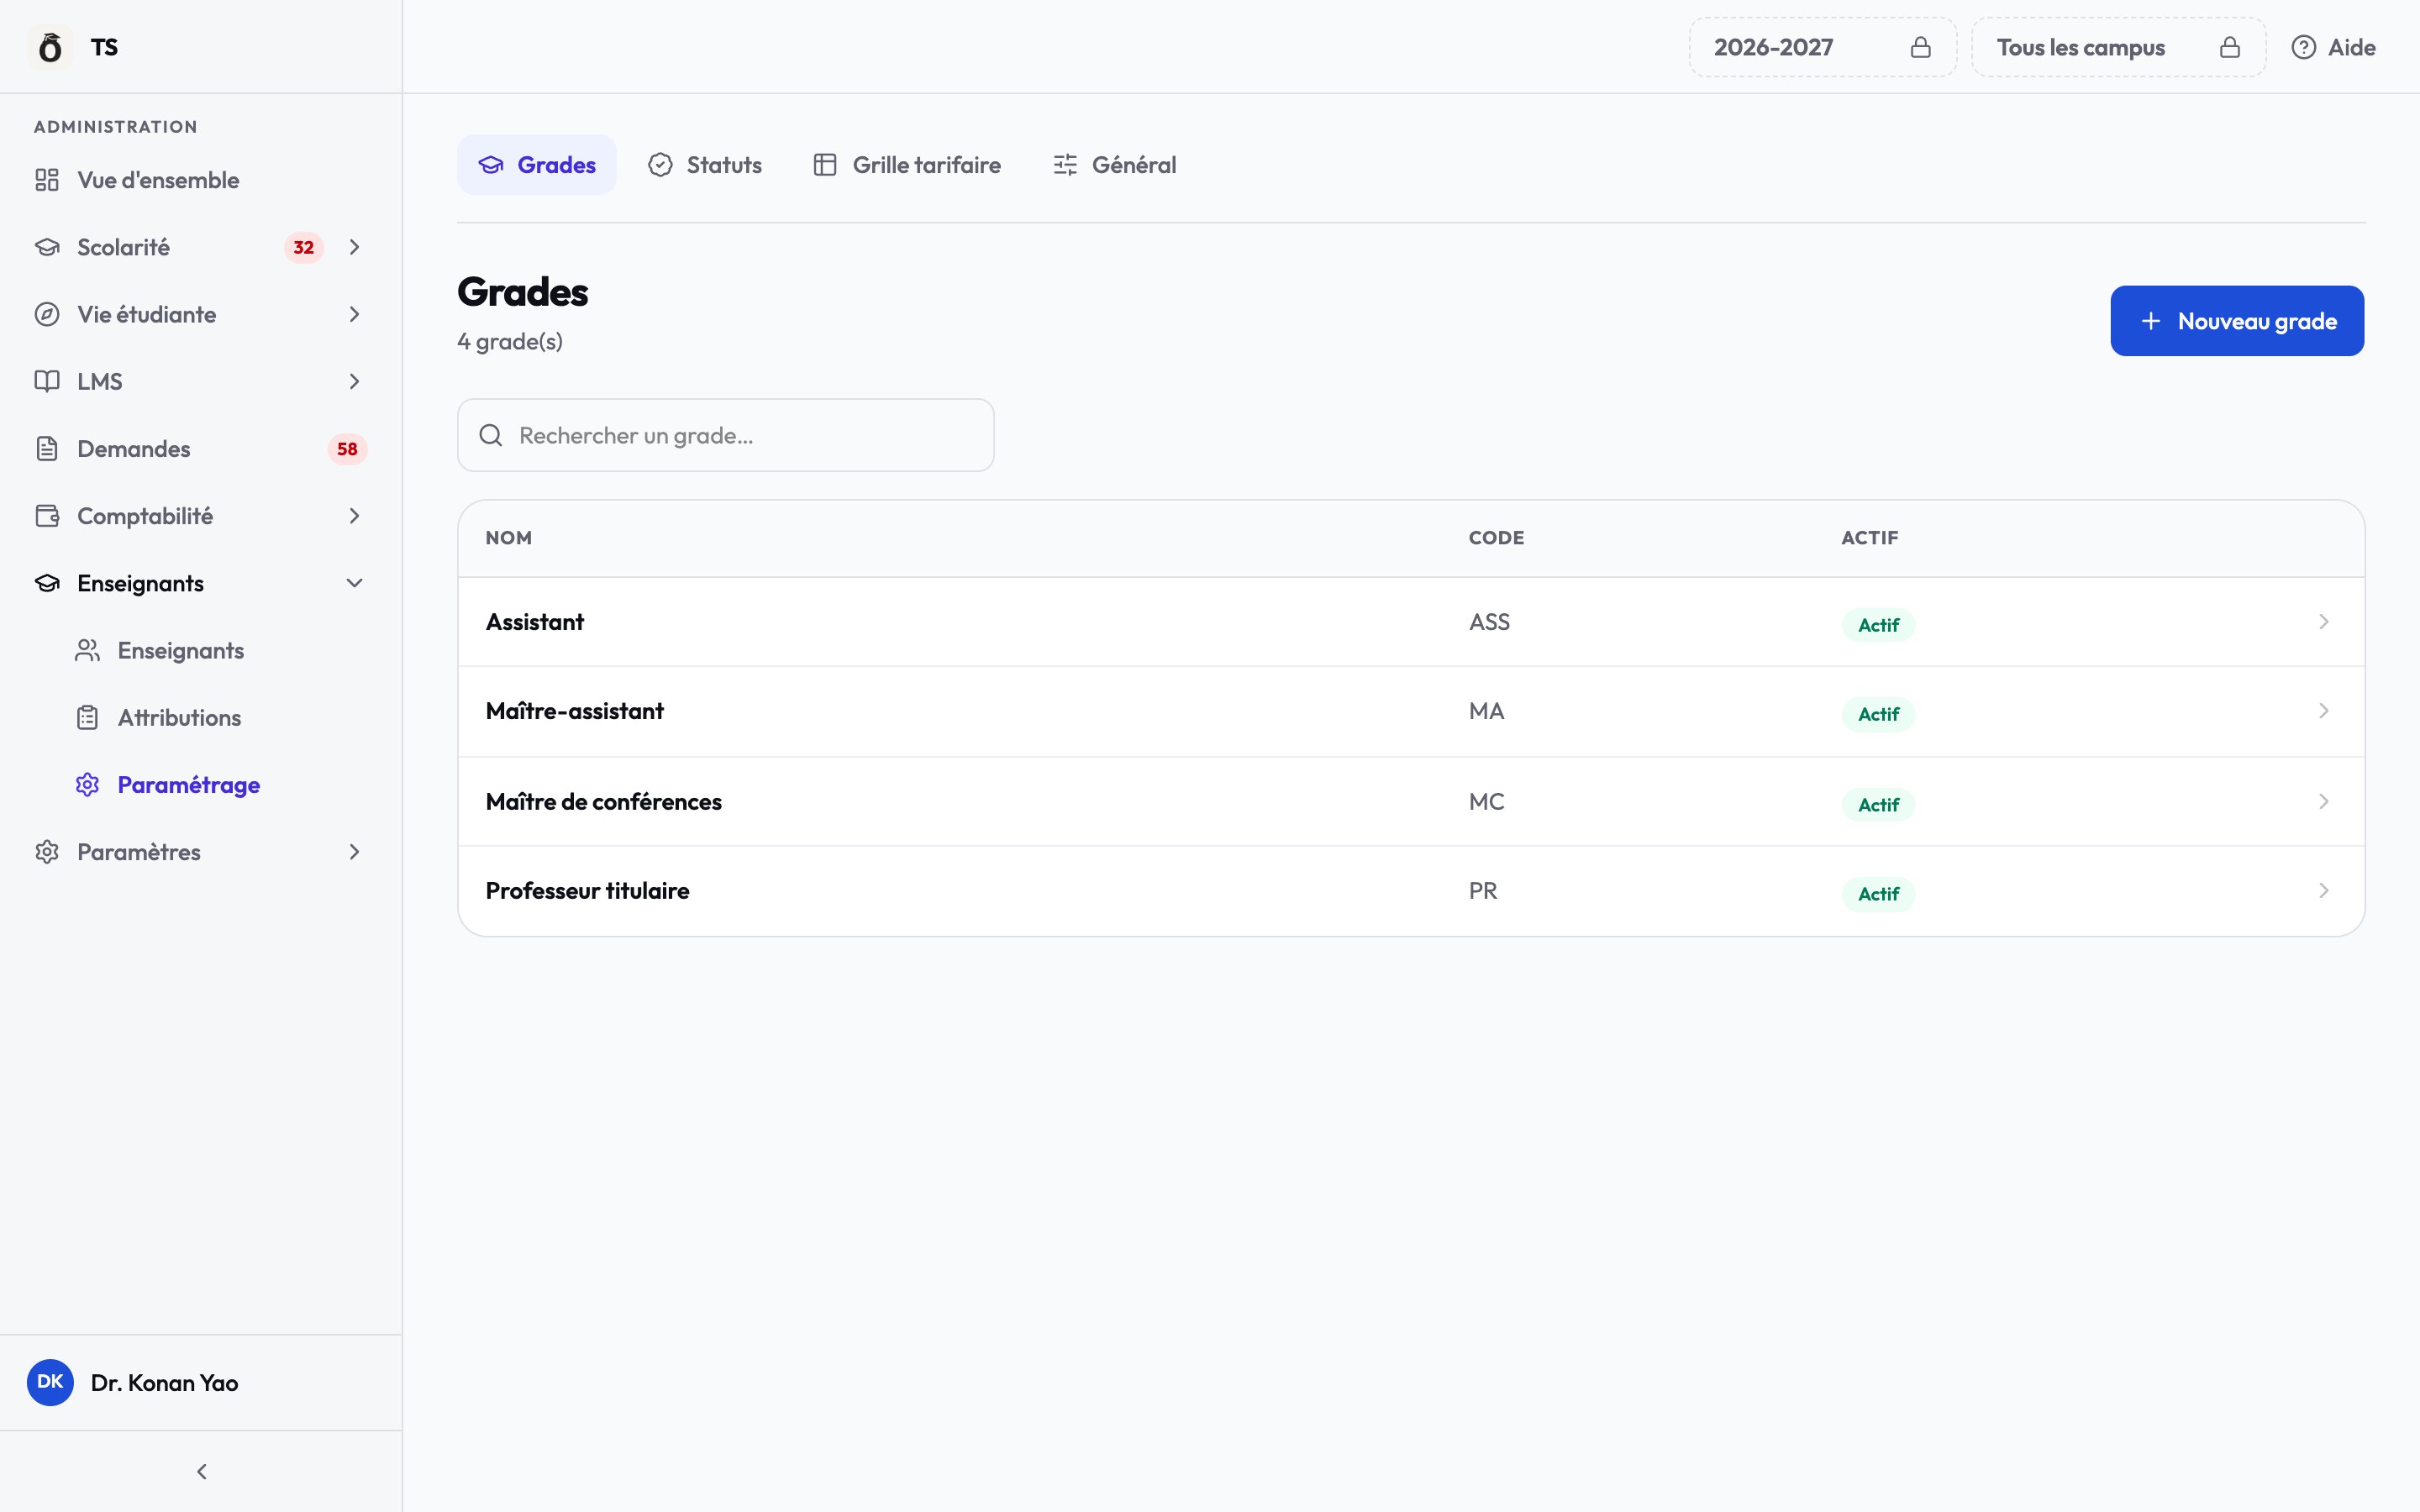Image resolution: width=2420 pixels, height=1512 pixels.
Task: Open the Général tab
Action: 1114,165
